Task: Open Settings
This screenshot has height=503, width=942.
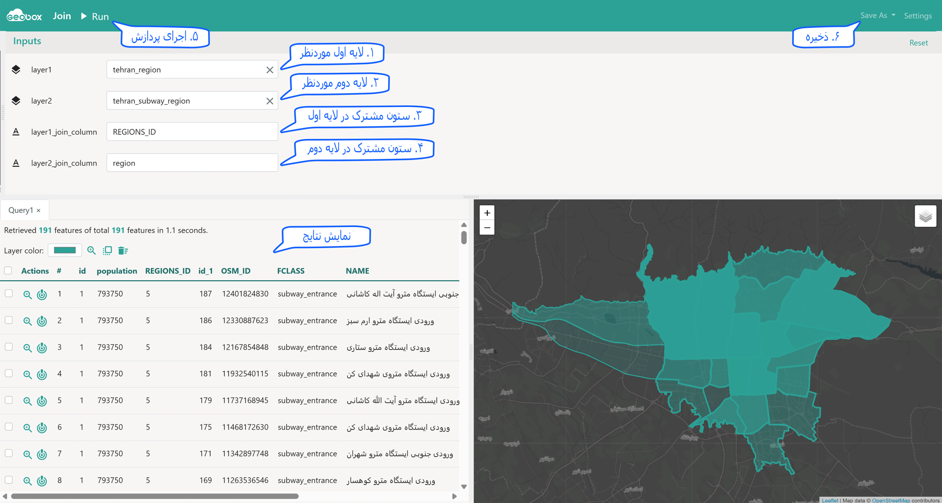Action: pos(918,16)
